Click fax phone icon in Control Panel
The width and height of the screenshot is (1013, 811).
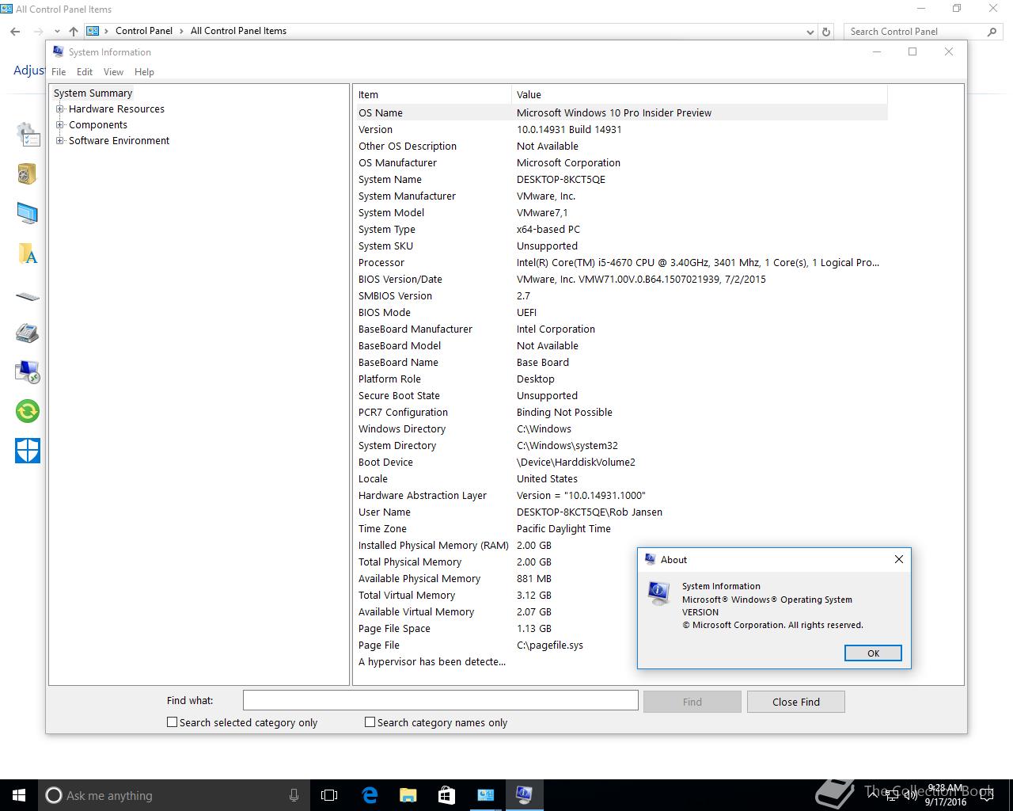(x=27, y=333)
